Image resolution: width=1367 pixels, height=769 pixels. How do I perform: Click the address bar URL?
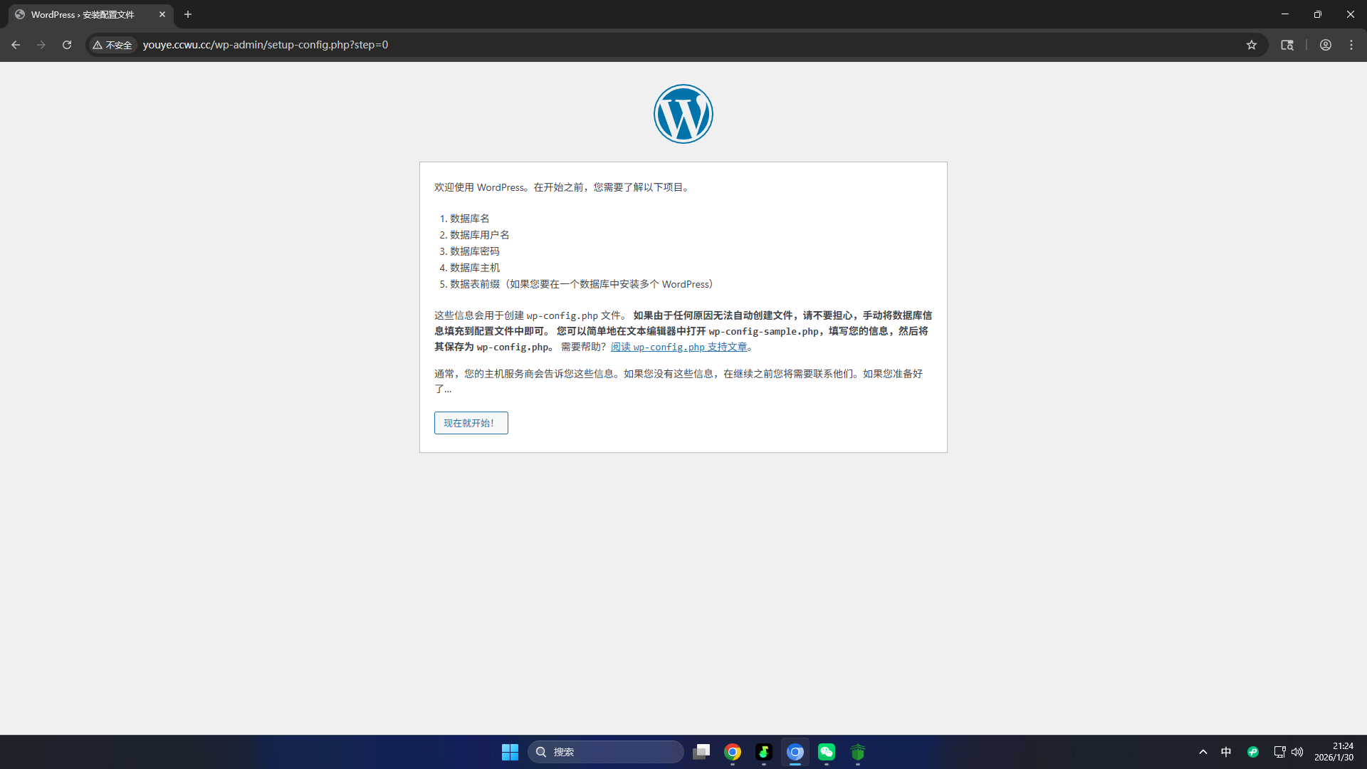265,45
